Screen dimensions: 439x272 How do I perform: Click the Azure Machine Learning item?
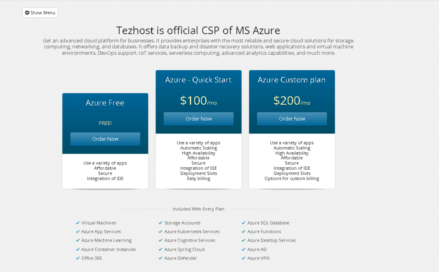coord(106,240)
